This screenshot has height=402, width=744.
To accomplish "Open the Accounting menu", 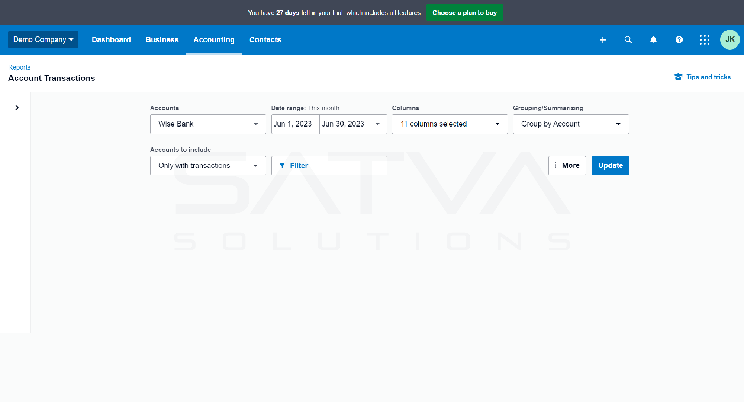I will (x=214, y=40).
